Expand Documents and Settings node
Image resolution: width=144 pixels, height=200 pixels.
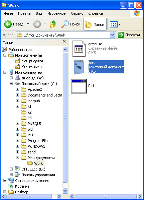(x=18, y=95)
